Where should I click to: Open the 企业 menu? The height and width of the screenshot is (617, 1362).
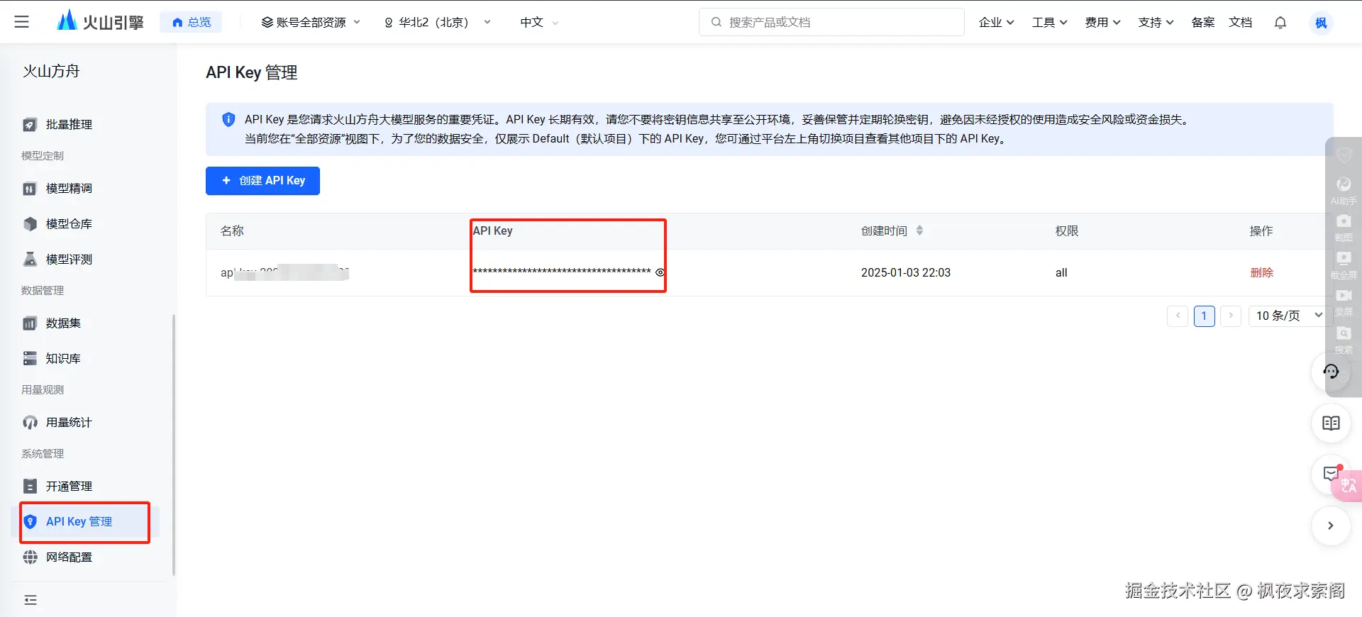click(996, 22)
